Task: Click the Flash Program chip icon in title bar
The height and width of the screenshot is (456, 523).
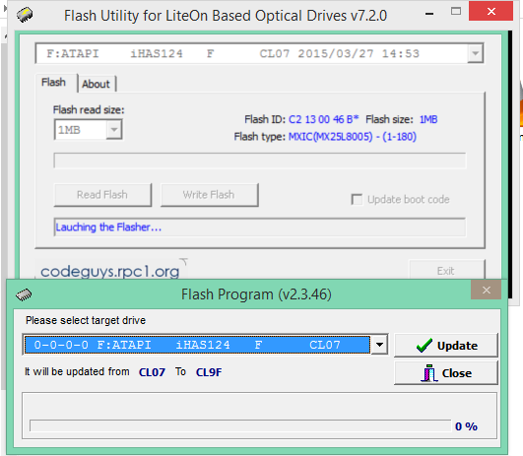Action: [x=24, y=294]
